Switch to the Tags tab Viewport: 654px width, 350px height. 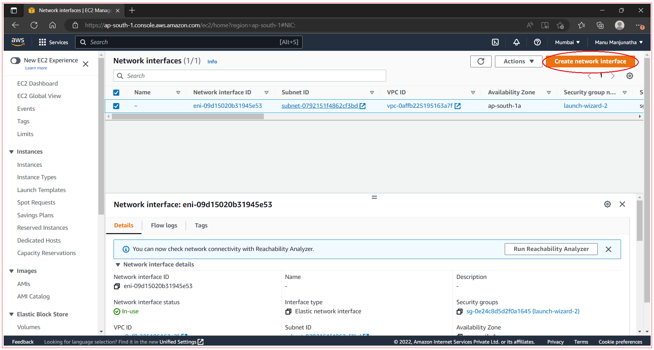point(201,225)
